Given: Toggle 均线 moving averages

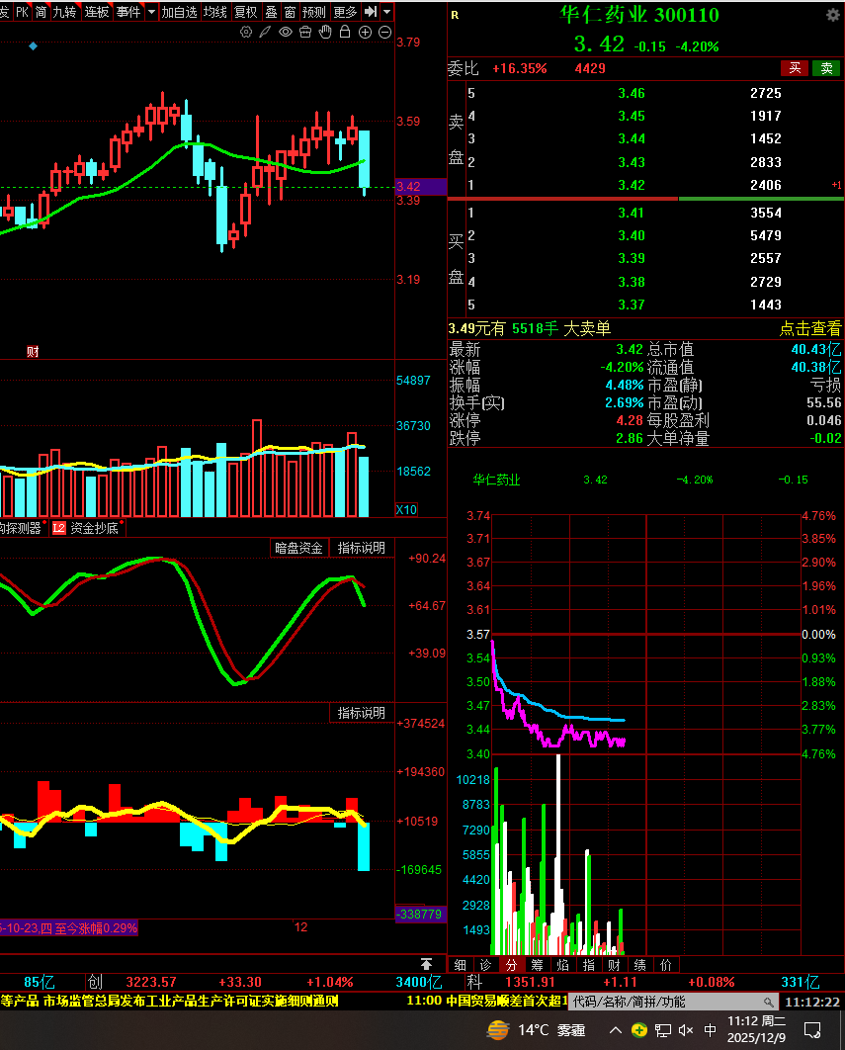Looking at the screenshot, I should coord(215,12).
